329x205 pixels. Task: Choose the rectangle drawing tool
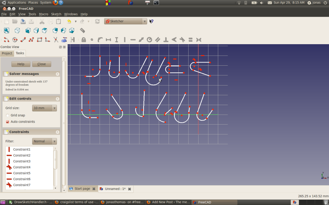(40, 39)
